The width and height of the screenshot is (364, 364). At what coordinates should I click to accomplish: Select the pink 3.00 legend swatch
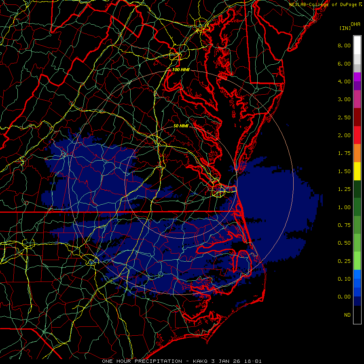click(357, 99)
